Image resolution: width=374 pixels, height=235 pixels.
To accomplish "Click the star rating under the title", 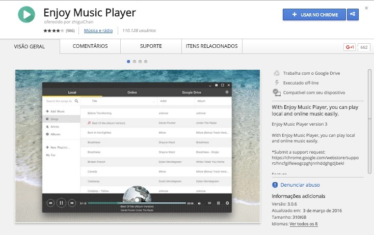I will [x=54, y=31].
